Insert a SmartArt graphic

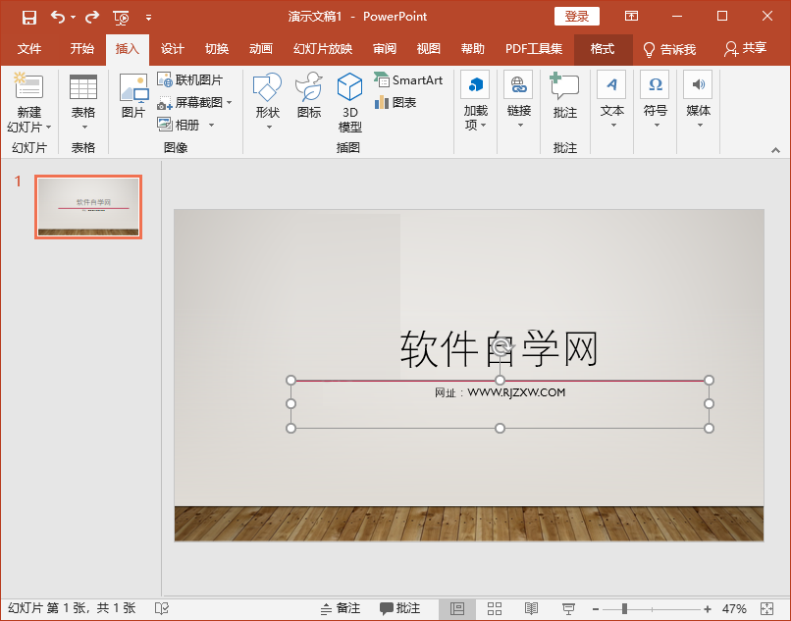click(x=408, y=80)
